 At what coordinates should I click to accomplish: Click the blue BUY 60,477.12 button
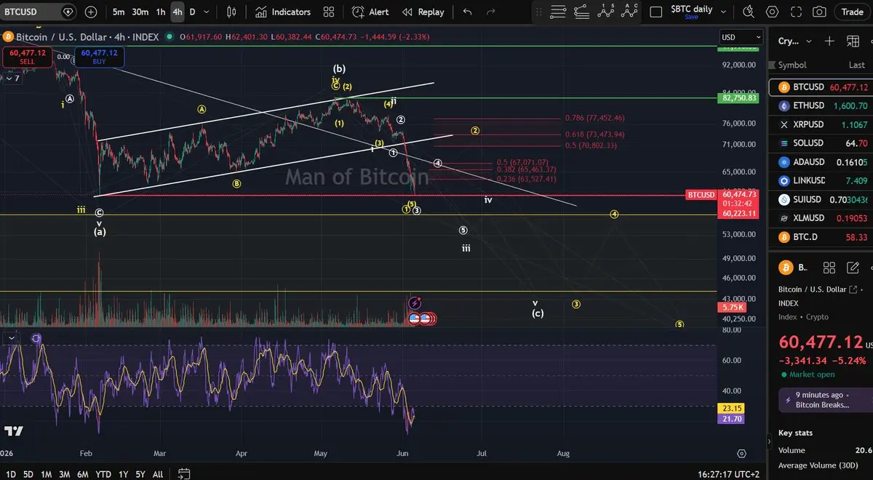[99, 57]
